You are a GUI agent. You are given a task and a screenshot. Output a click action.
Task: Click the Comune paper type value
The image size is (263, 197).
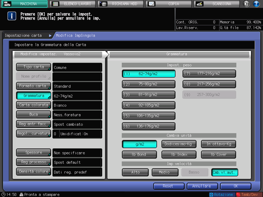pyautogui.click(x=77, y=67)
